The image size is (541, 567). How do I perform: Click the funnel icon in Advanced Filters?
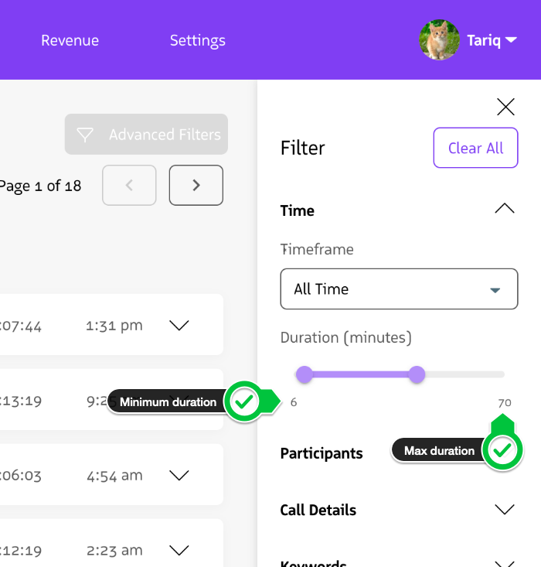pyautogui.click(x=85, y=135)
